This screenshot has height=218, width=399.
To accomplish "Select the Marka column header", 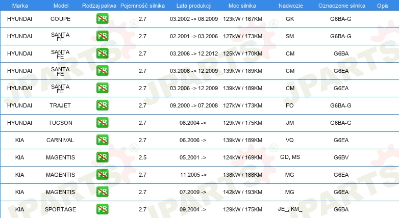I will [x=20, y=6].
